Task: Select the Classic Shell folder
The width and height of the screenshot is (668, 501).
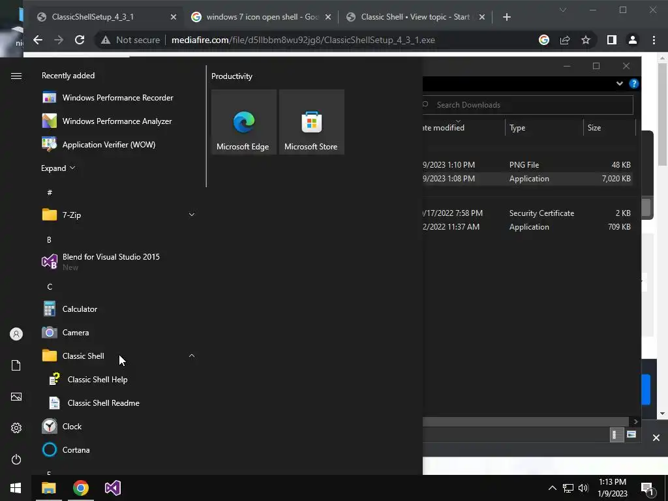Action: [119, 356]
